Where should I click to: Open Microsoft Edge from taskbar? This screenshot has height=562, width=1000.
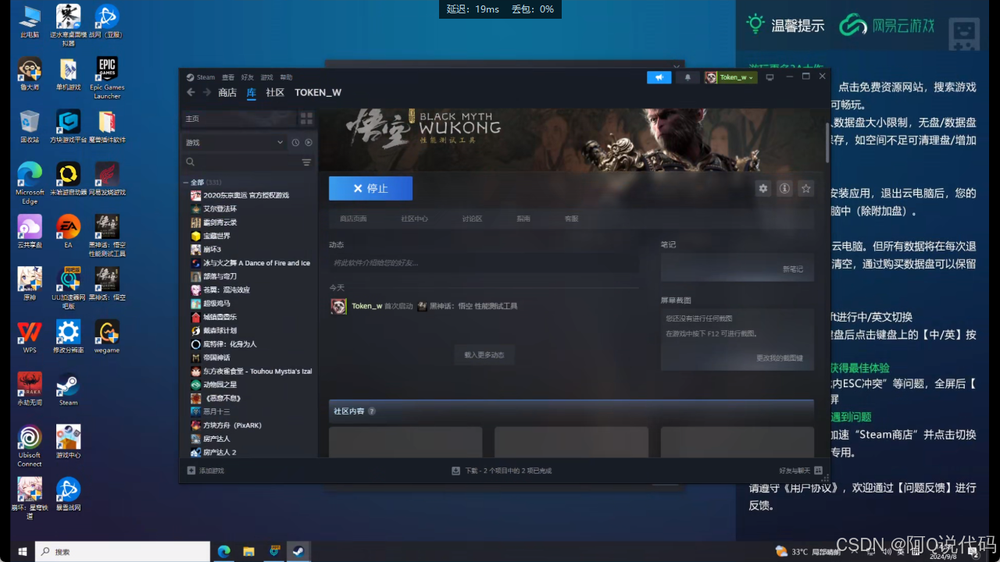coord(223,552)
